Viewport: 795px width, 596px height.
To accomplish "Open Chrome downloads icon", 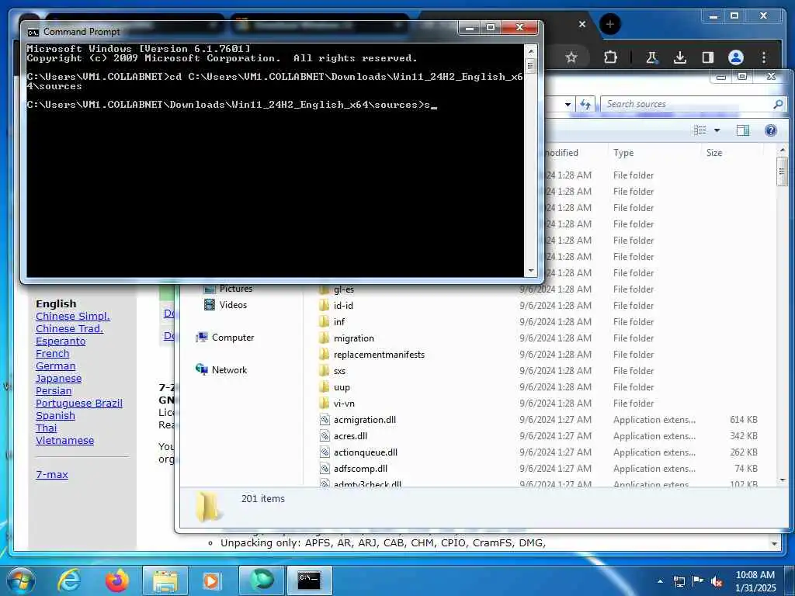I will click(680, 57).
